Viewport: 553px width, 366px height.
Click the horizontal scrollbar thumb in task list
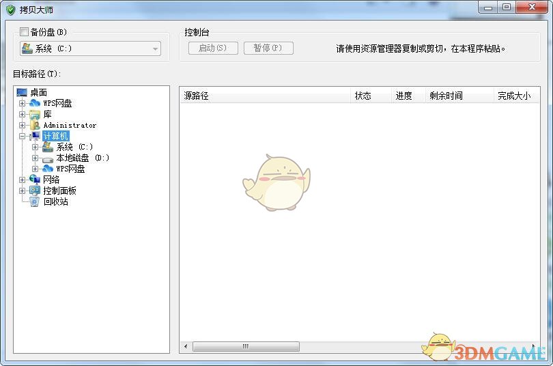pos(246,346)
